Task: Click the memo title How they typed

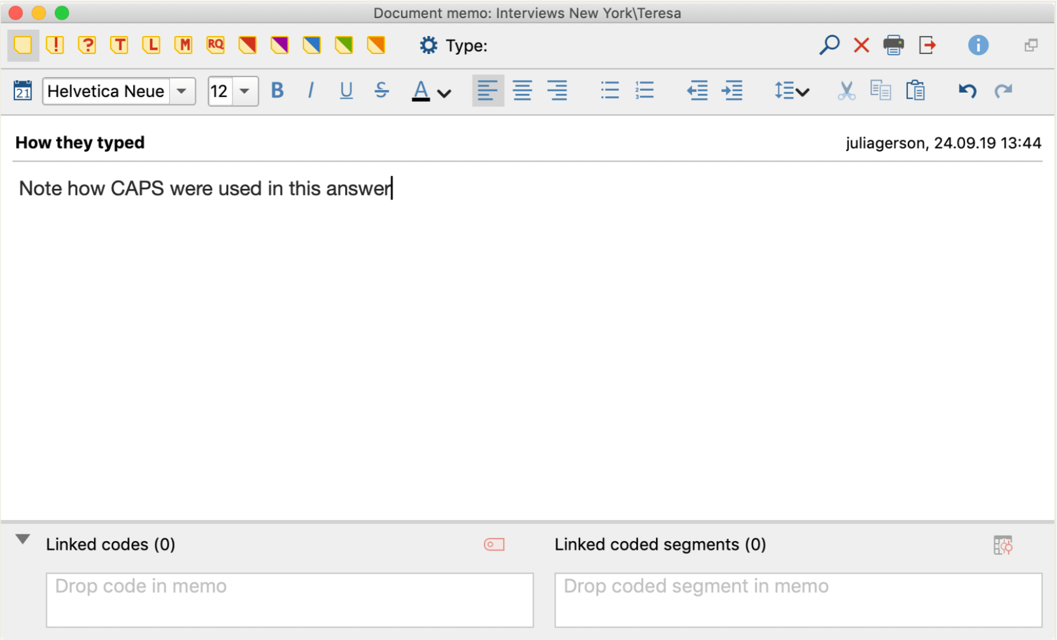Action: (x=80, y=143)
